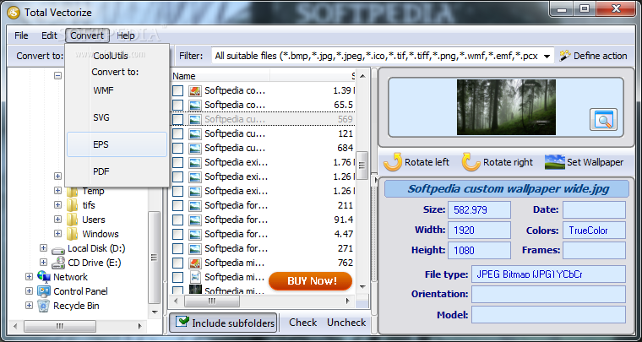Click the CoolUtils entry in the Convert menu
This screenshot has height=342, width=642.
111,56
